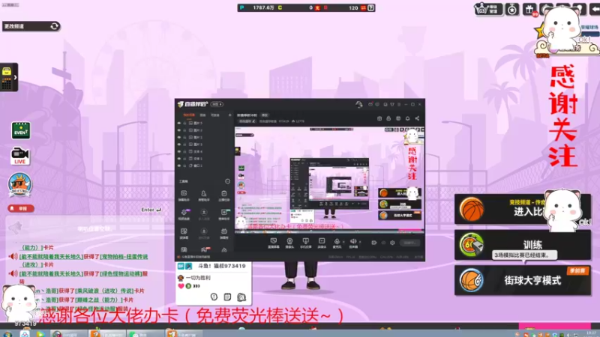The width and height of the screenshot is (600, 337).
Task: Click the pink heart in fan popup
Action: (181, 286)
